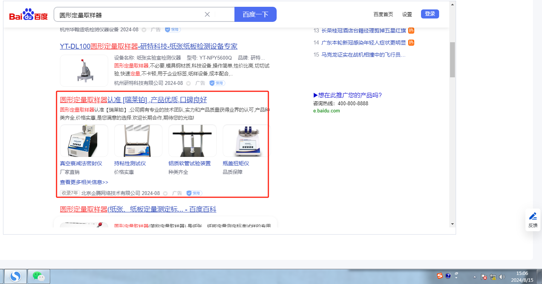This screenshot has width=542, height=284.
Task: Click the paper sampler product thumbnail of YT-DL100 result
Action: point(84,71)
